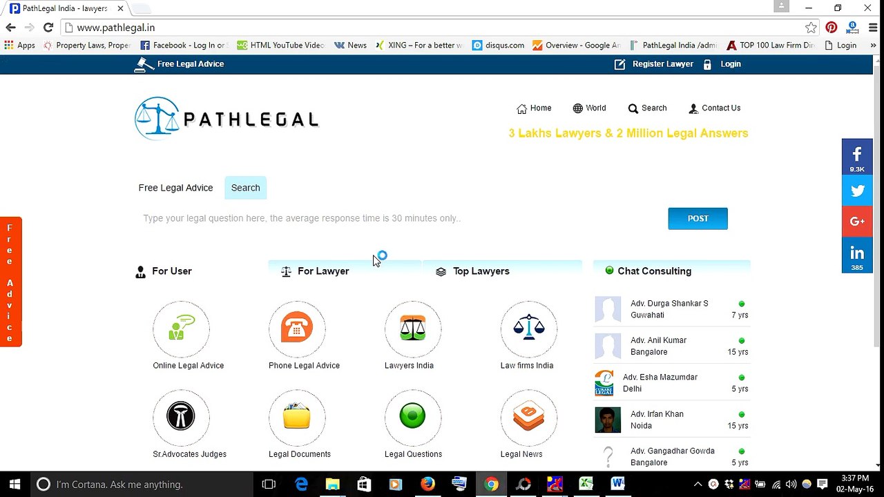Click in the legal question input field
Viewport: 884px width, 497px height.
pyautogui.click(x=401, y=218)
